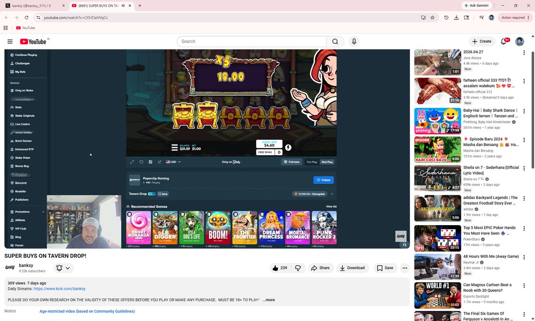
Task: Open the age-restricted video notice link
Action: pyautogui.click(x=87, y=311)
